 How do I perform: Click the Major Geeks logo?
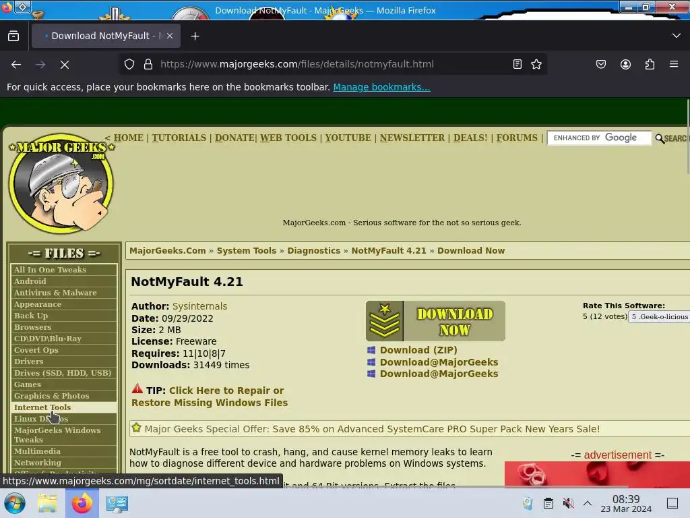pos(61,183)
